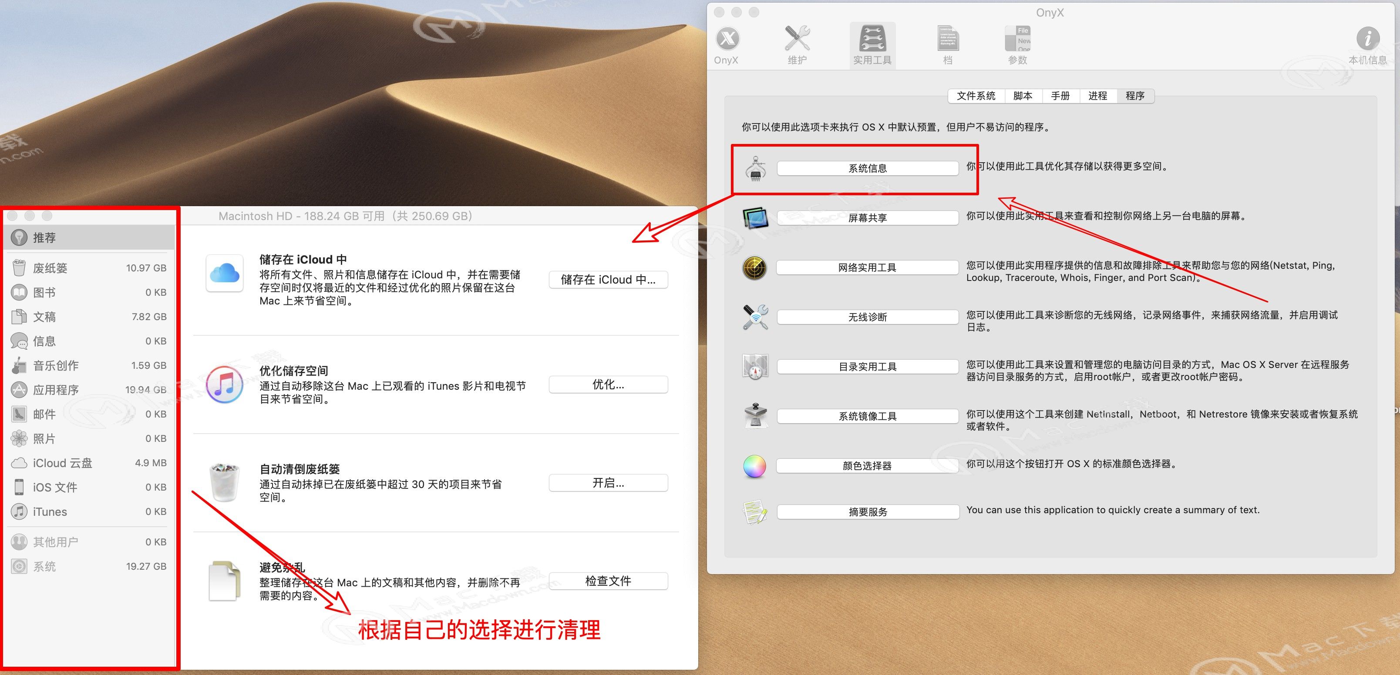The width and height of the screenshot is (1400, 675).
Task: Select iCloud 云盘 in the storage sidebar
Action: click(x=89, y=463)
